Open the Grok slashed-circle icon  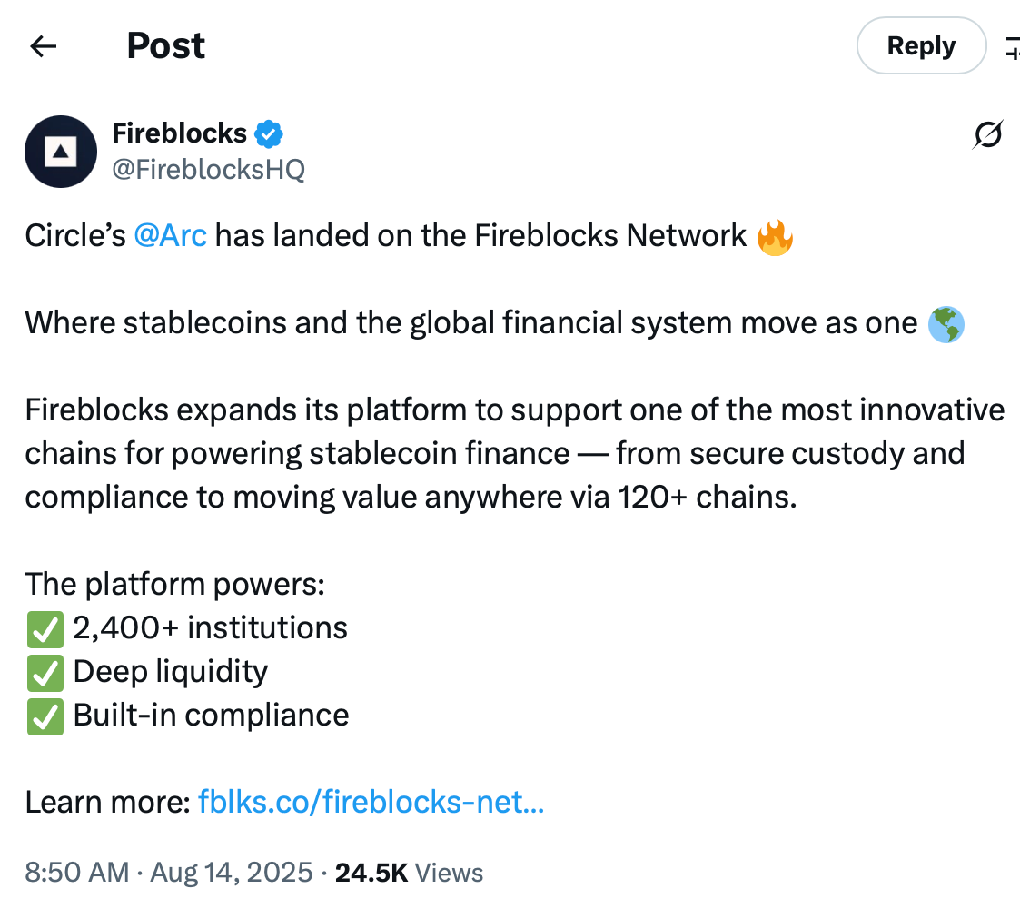click(987, 135)
